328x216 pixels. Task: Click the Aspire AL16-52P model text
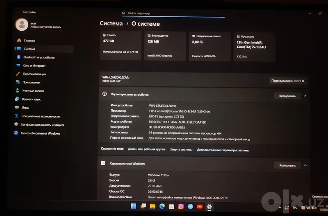(x=111, y=81)
